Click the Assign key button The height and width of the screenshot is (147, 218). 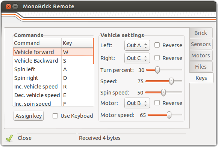pos(29,116)
